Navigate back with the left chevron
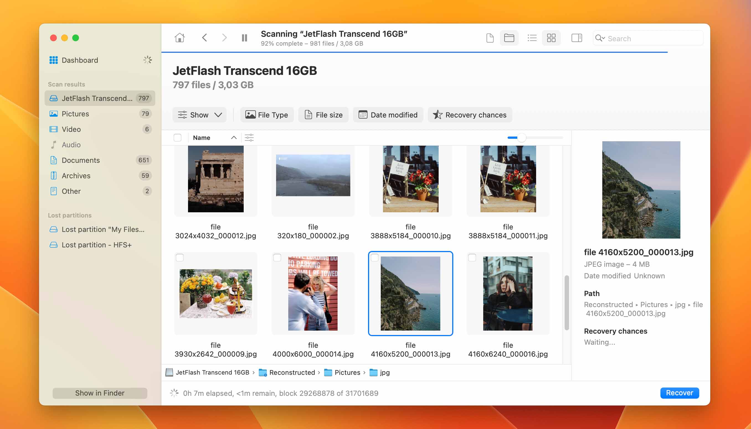This screenshot has width=751, height=429. 204,38
